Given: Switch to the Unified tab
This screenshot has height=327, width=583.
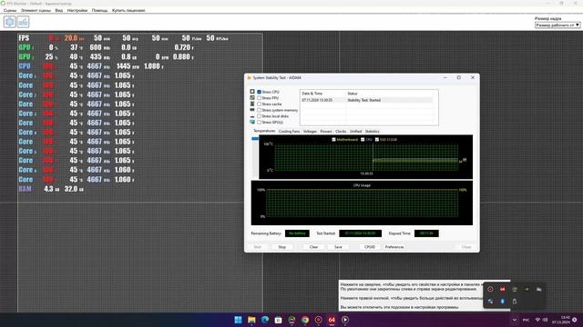Looking at the screenshot, I should pos(356,131).
